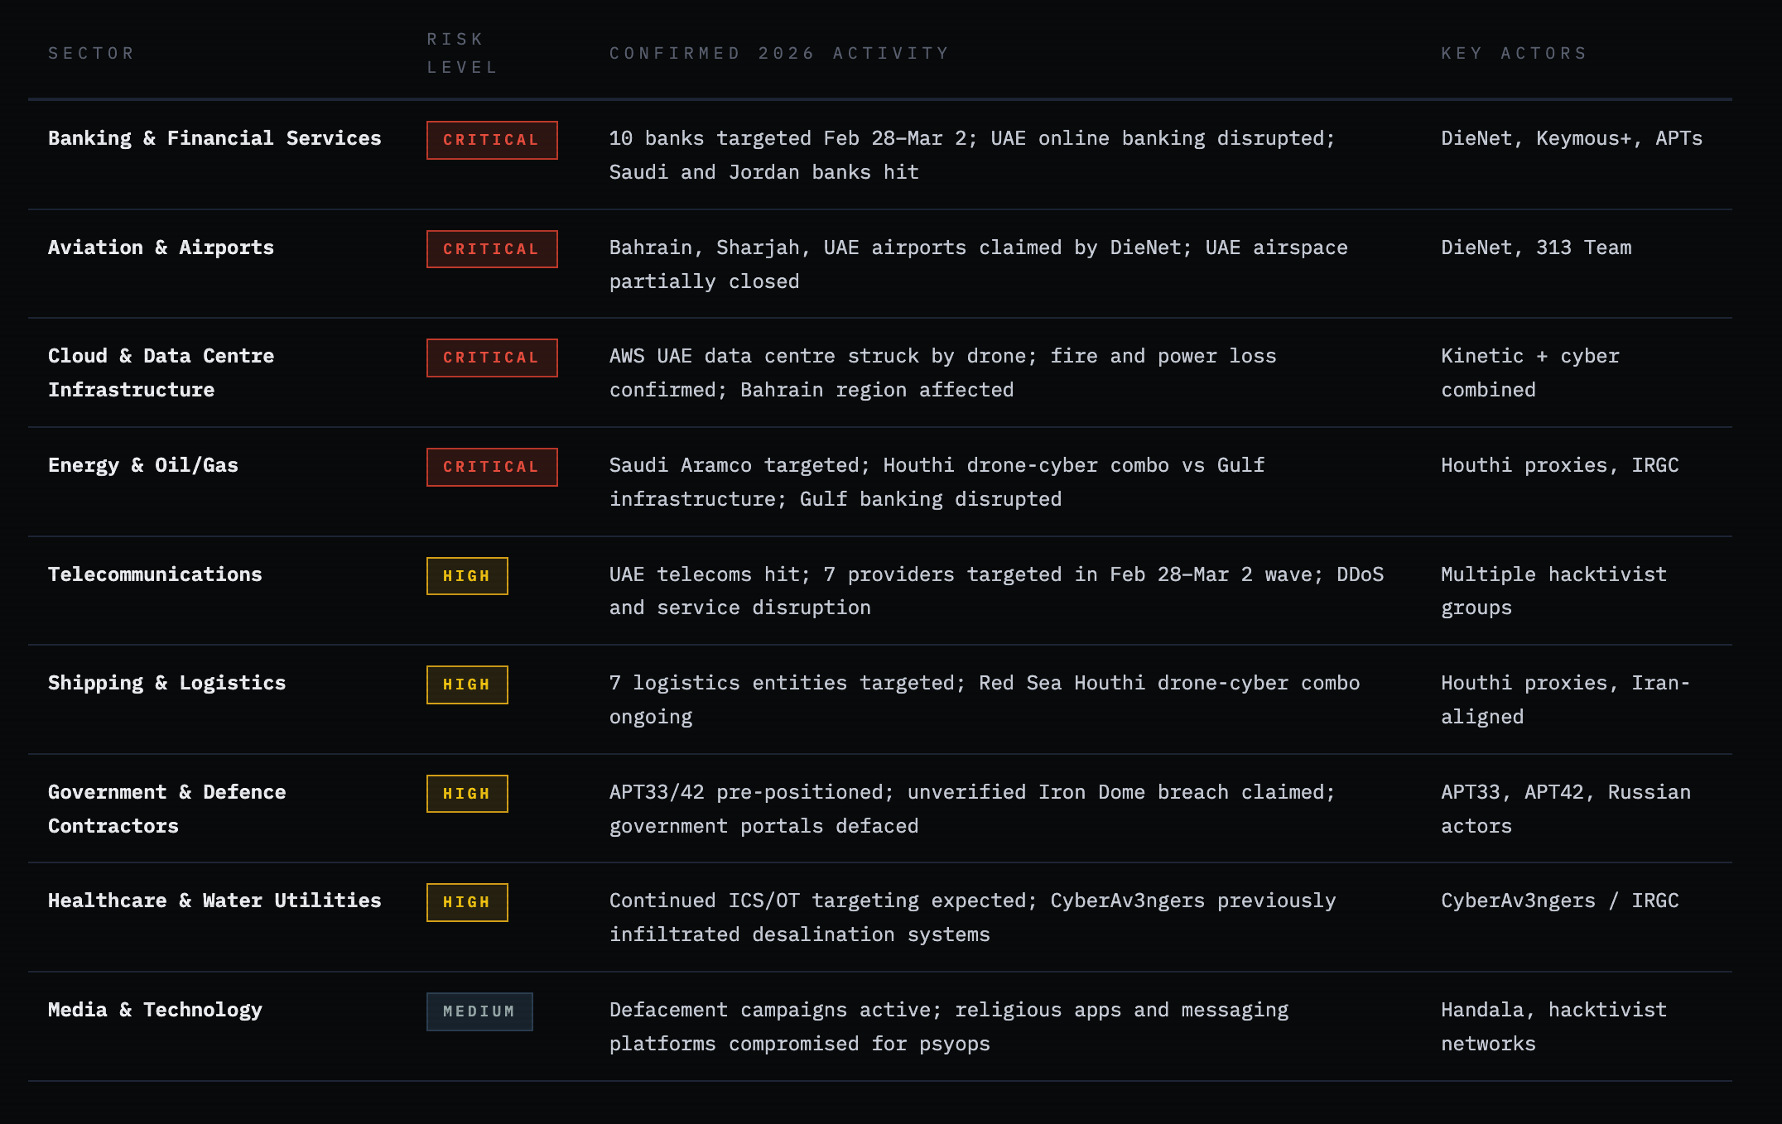Click the CyberAv3ngers / IRGC actors cell
1782x1124 pixels.
point(1559,901)
